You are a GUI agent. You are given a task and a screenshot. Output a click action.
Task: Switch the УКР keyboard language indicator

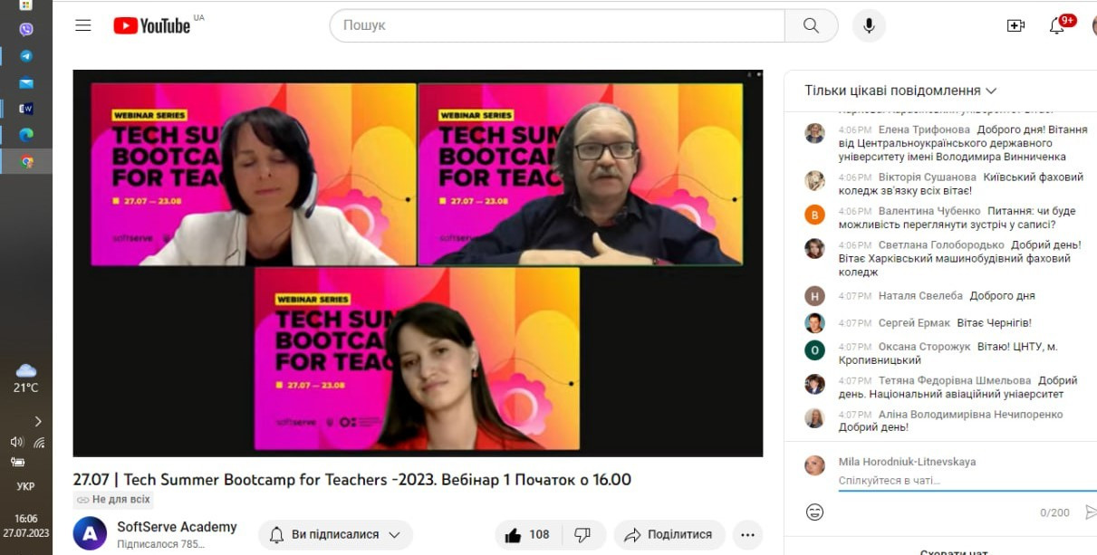pos(25,486)
